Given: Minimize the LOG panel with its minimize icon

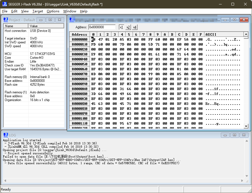Looking at the screenshot, I should [x=225, y=135].
